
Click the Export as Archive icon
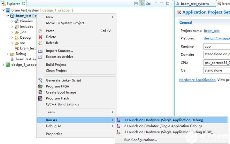click(x=40, y=57)
